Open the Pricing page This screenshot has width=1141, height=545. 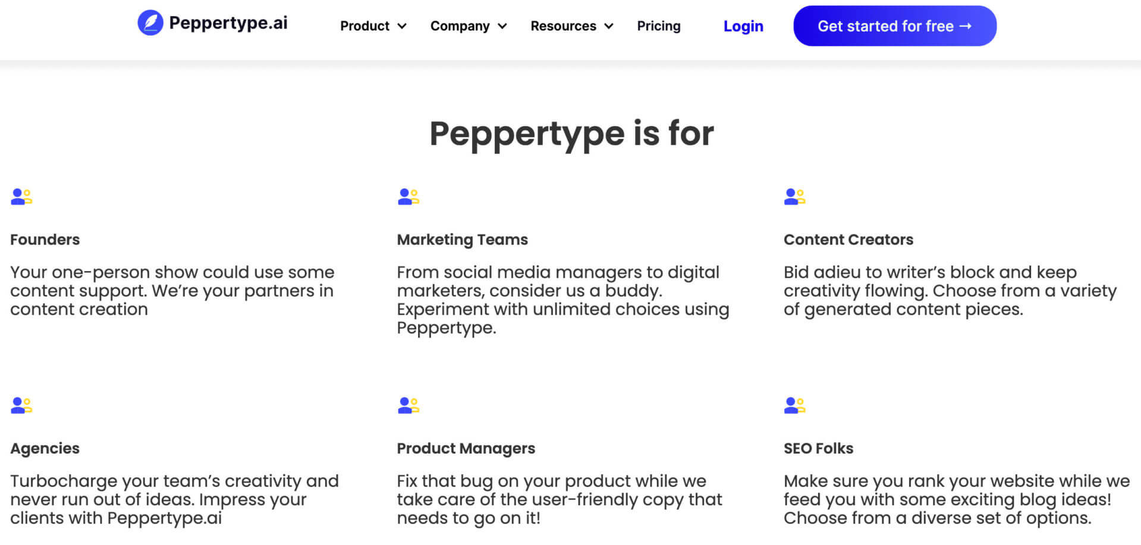[659, 26]
